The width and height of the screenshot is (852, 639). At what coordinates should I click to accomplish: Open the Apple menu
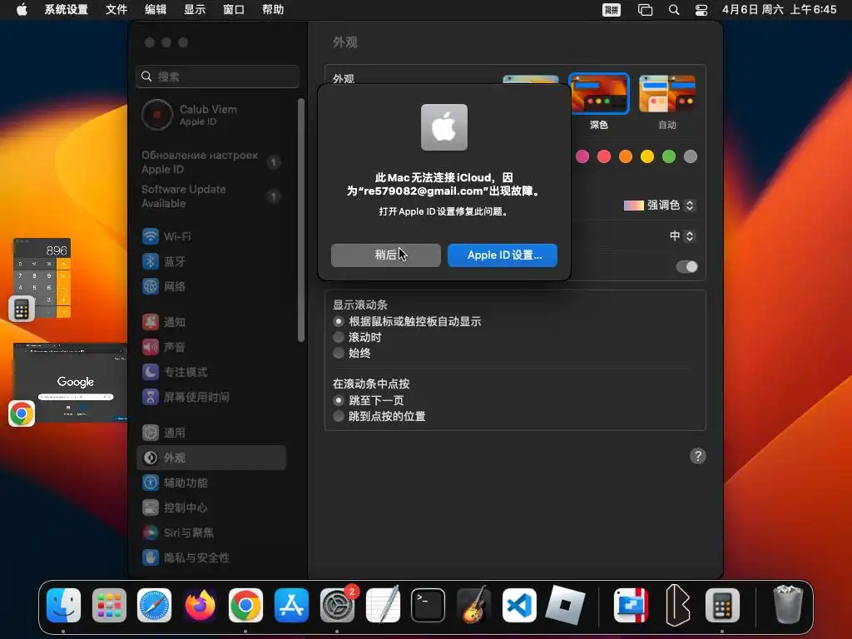click(x=22, y=10)
